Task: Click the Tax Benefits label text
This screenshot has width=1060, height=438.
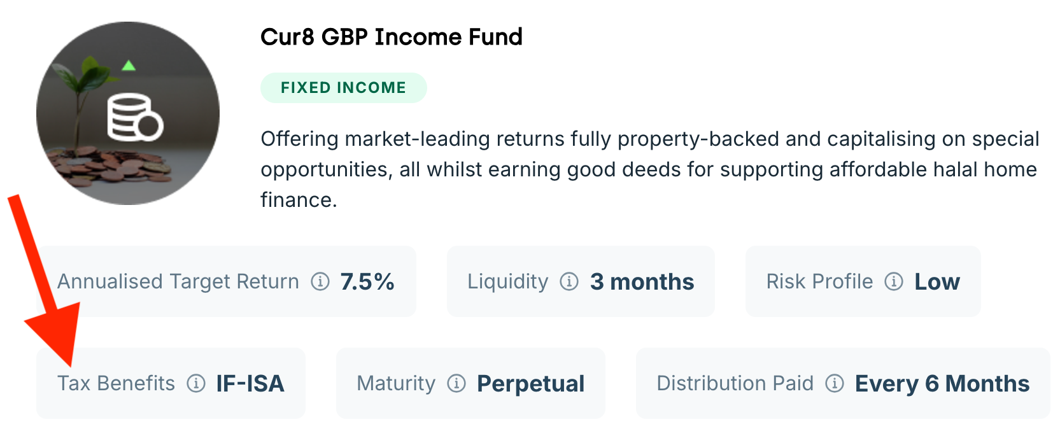Action: click(116, 383)
